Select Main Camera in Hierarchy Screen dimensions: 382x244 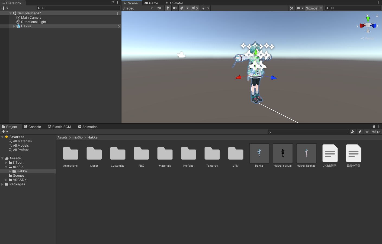click(31, 18)
